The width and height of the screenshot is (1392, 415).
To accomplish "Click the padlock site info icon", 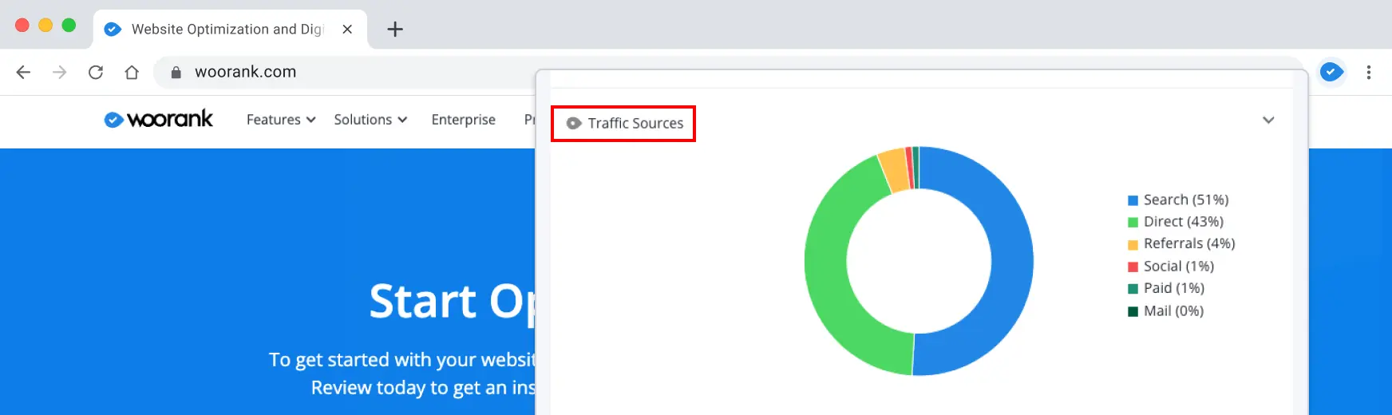I will [176, 72].
